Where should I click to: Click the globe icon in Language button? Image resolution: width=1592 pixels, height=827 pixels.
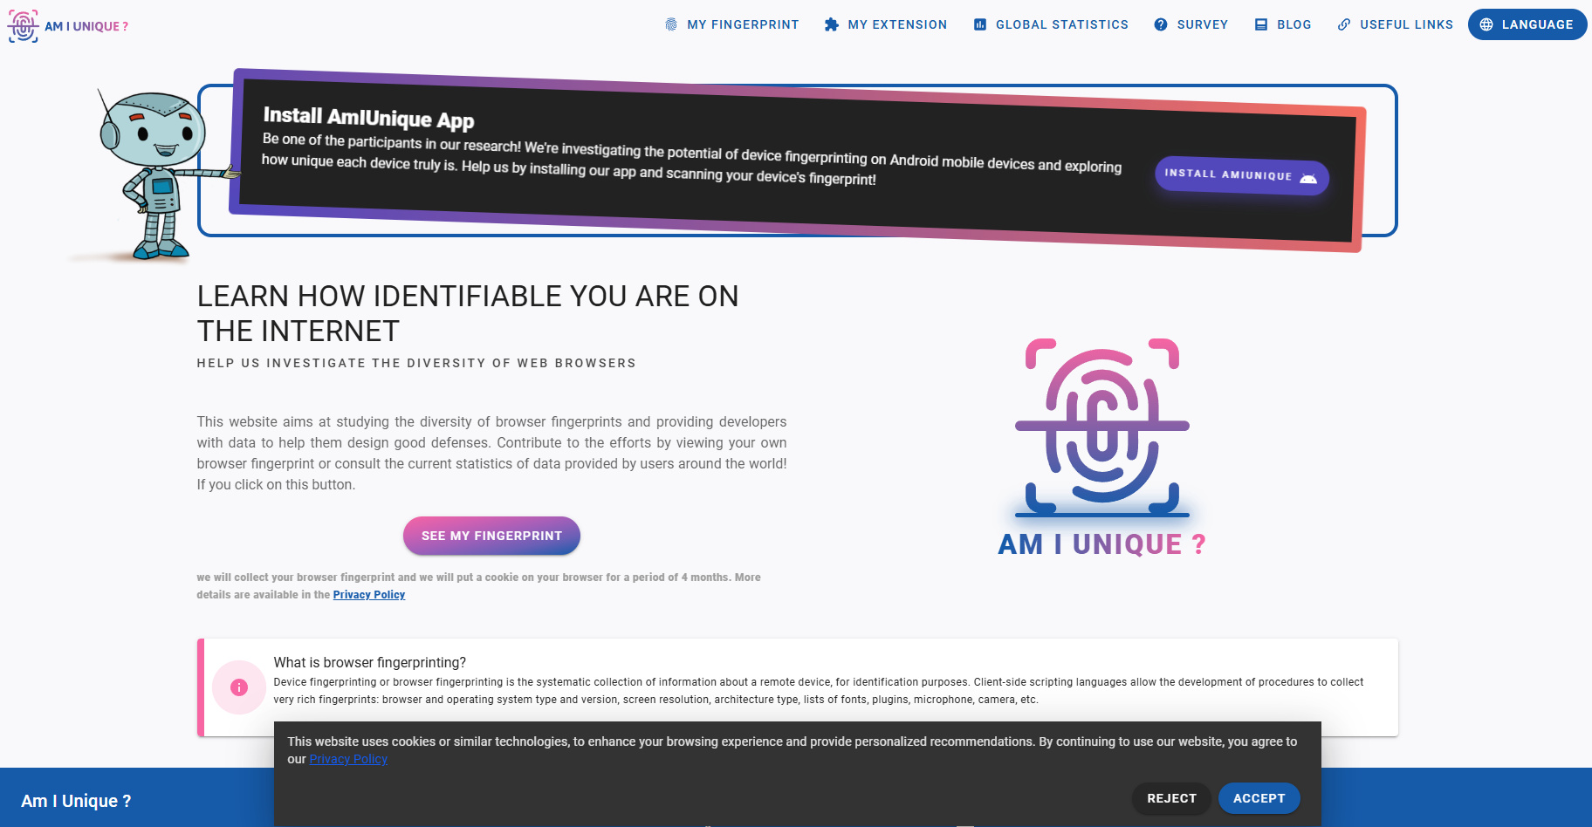click(x=1486, y=24)
